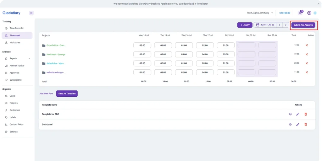Delete Template for ABC with trash icon

click(x=306, y=114)
